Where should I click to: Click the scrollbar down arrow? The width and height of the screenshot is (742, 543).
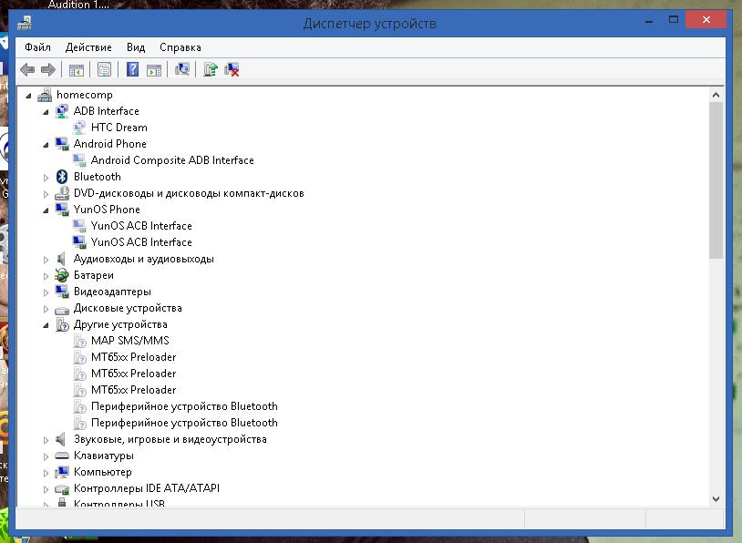[x=716, y=498]
